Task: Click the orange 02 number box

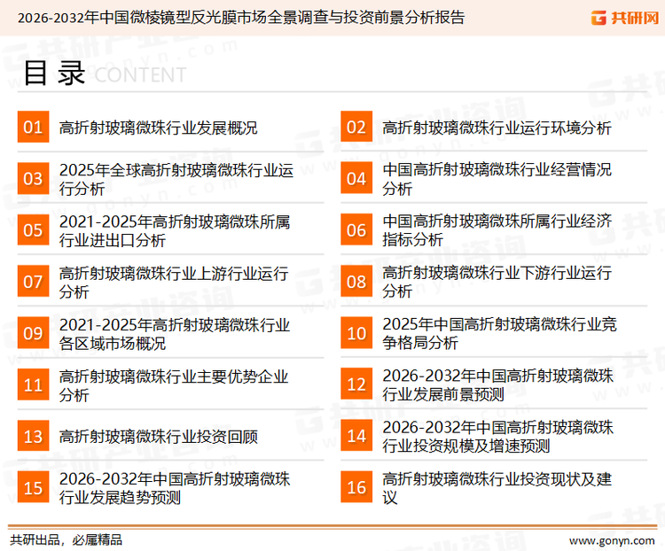Action: pos(356,127)
